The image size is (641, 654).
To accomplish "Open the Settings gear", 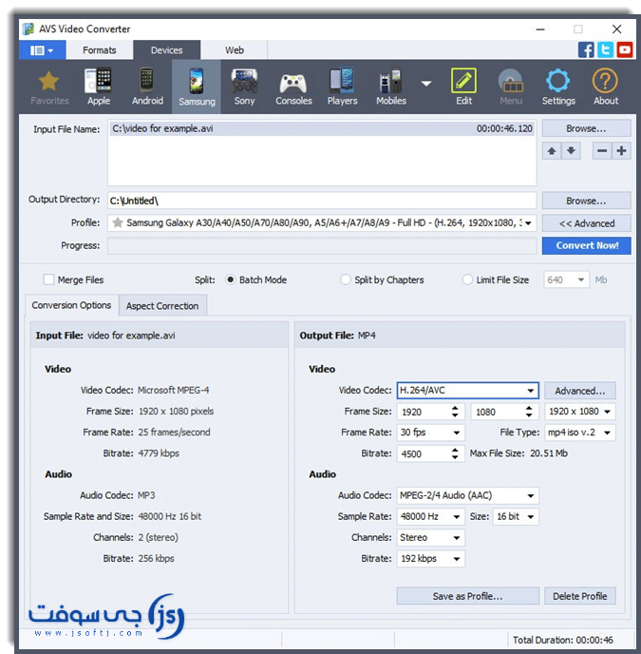I will tap(558, 87).
